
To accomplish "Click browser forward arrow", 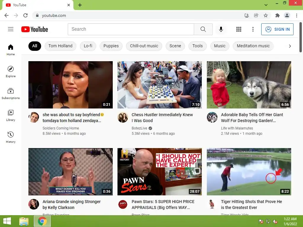I will tap(16, 15).
